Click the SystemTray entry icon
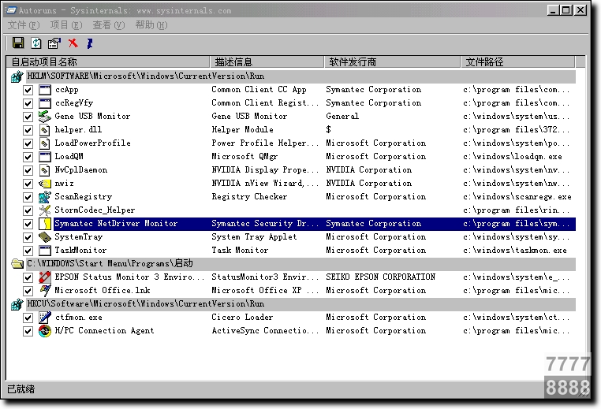 tap(45, 237)
